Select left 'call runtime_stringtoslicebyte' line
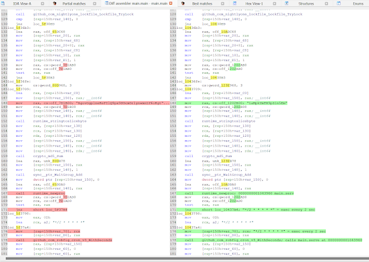 [x=51, y=121]
